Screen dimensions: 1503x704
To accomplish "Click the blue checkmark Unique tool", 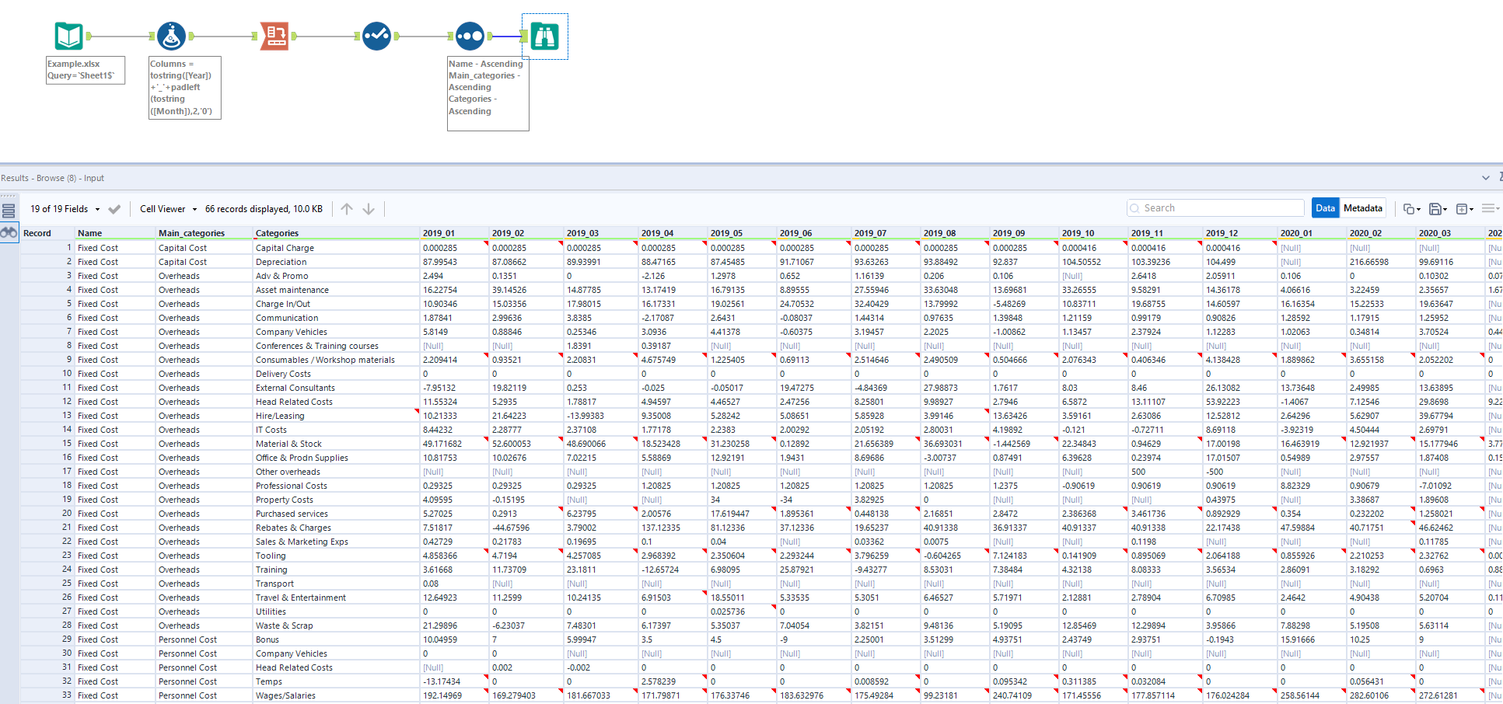I will 376,36.
